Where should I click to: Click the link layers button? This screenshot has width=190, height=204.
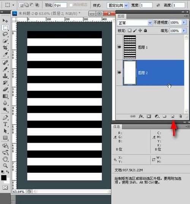click(x=133, y=116)
